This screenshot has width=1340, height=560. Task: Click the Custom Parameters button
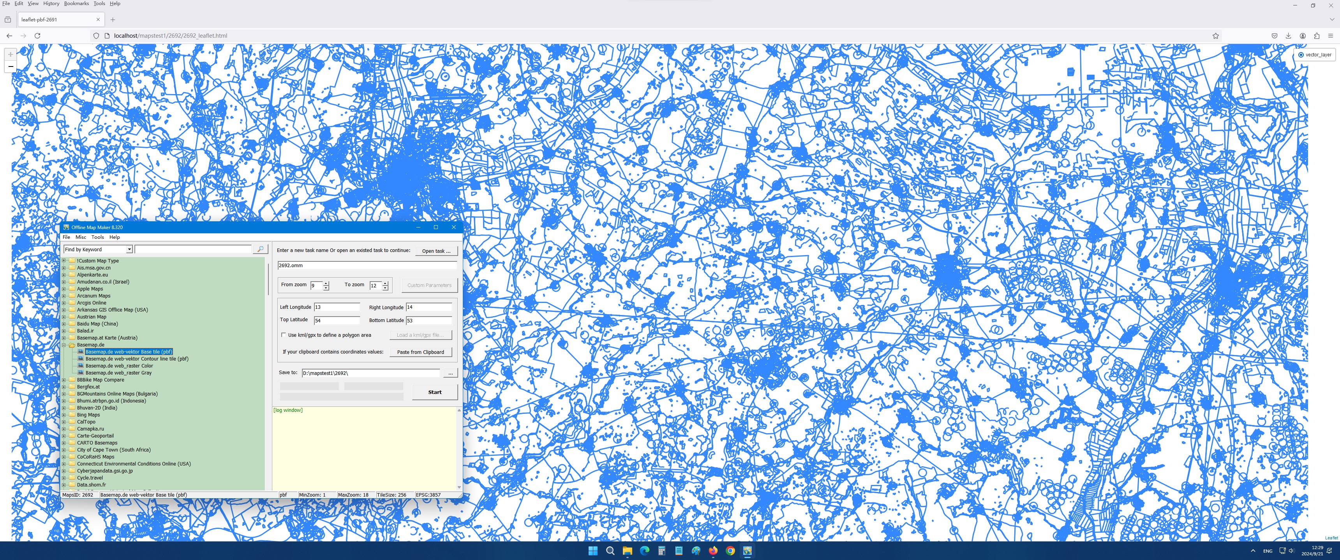coord(429,285)
